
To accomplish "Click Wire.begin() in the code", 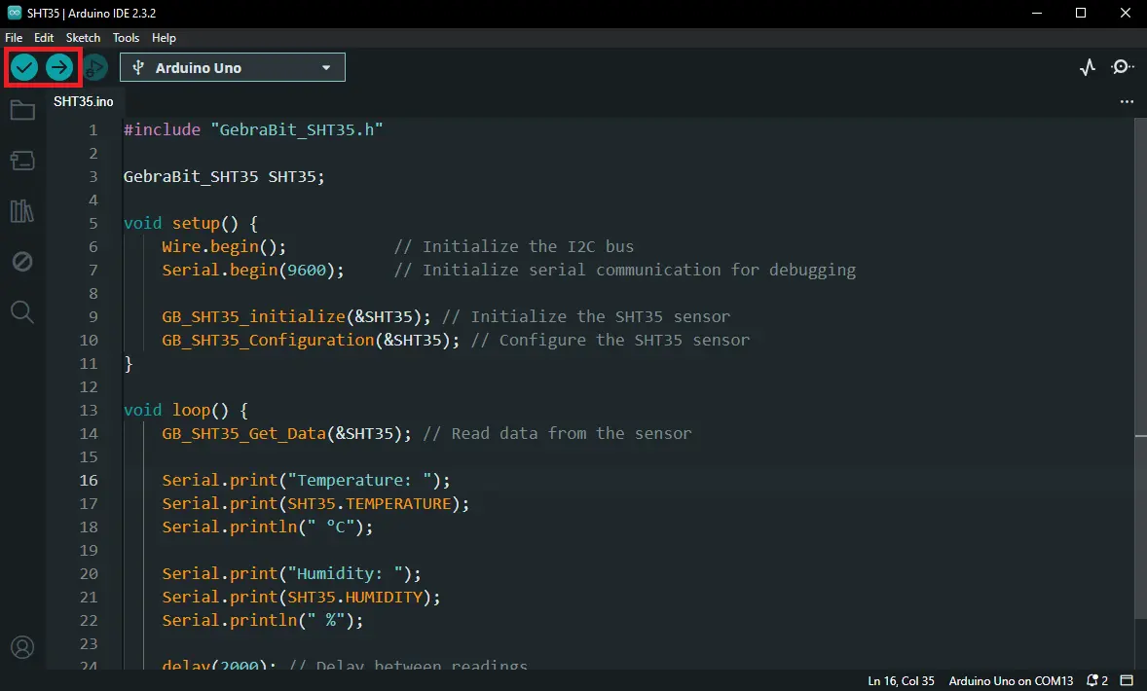I will pos(224,246).
